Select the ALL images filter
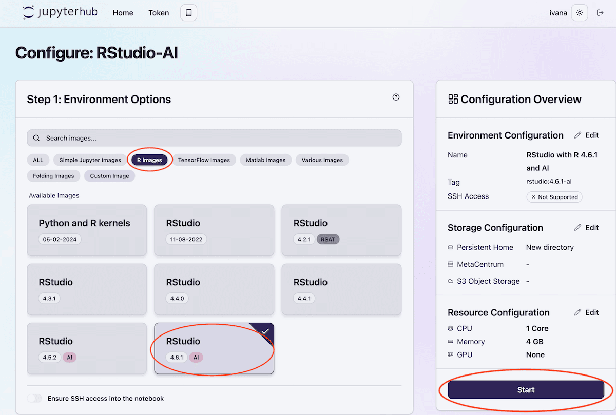616x415 pixels. tap(38, 160)
